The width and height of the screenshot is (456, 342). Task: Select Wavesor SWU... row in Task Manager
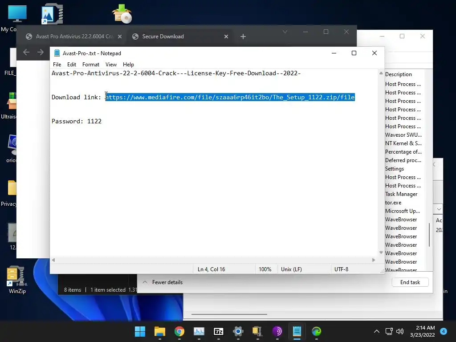pyautogui.click(x=403, y=135)
